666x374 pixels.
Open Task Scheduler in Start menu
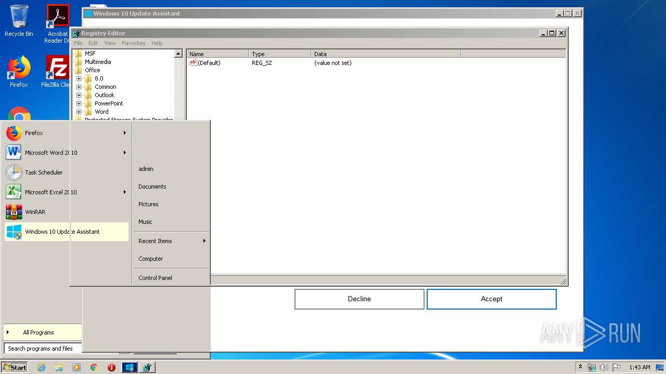coord(66,172)
